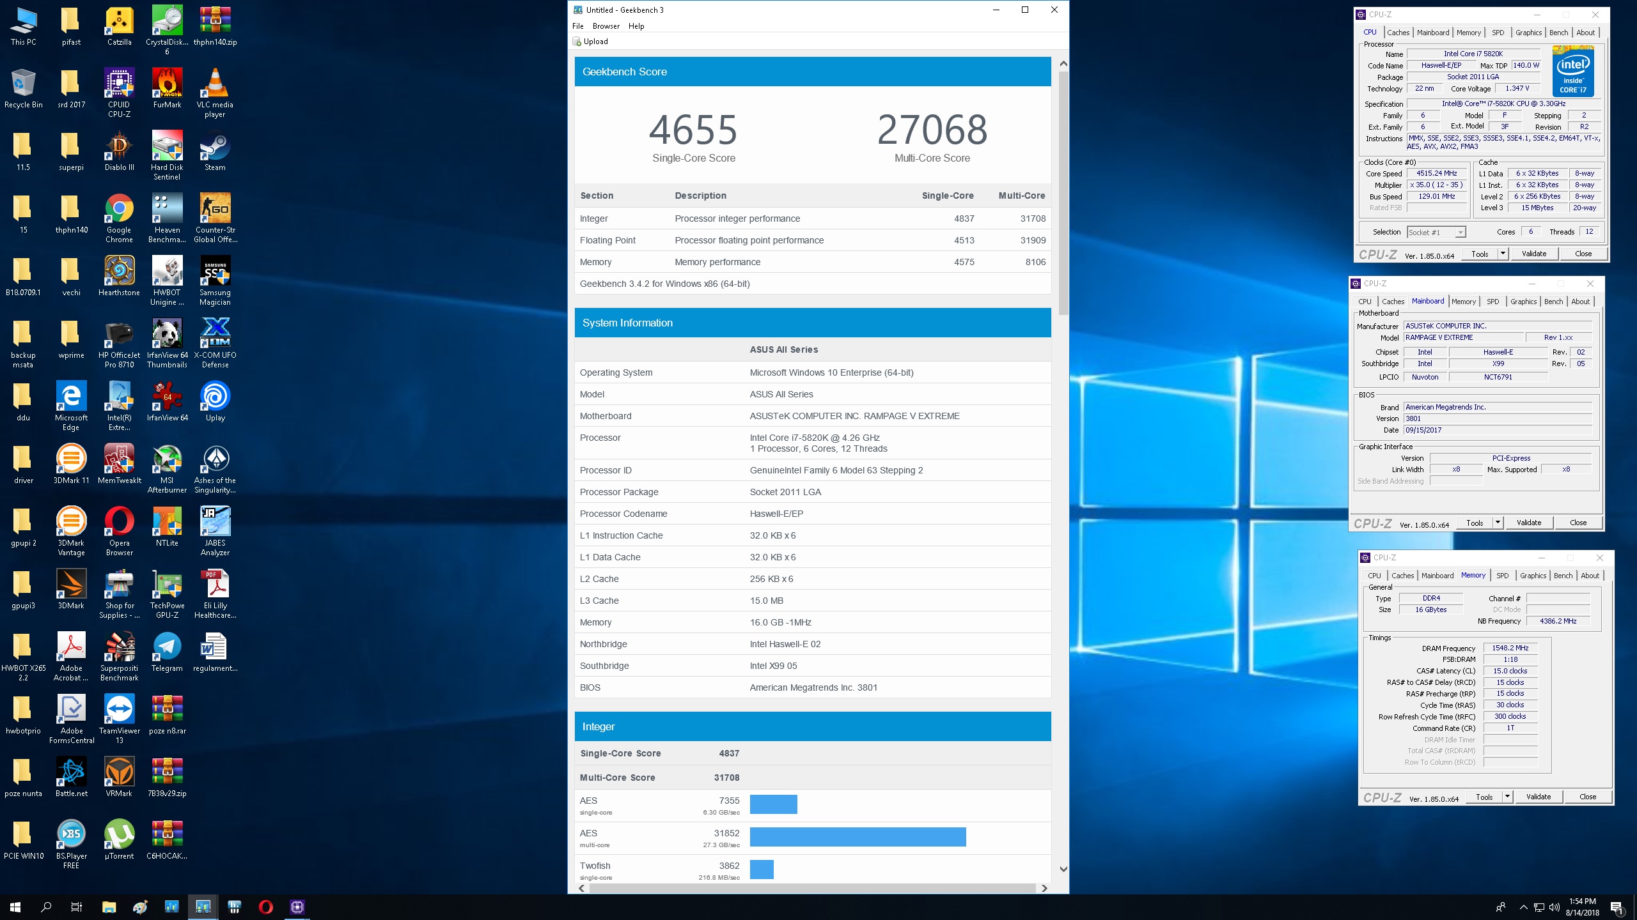
Task: Expand Tools dropdown arrow in bottom CPU-Z window
Action: 1507,797
